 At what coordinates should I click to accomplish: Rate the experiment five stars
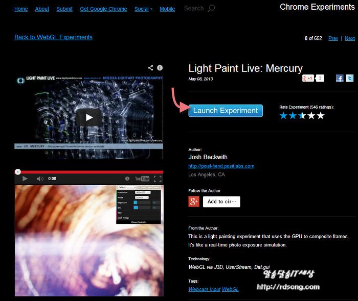coord(321,116)
